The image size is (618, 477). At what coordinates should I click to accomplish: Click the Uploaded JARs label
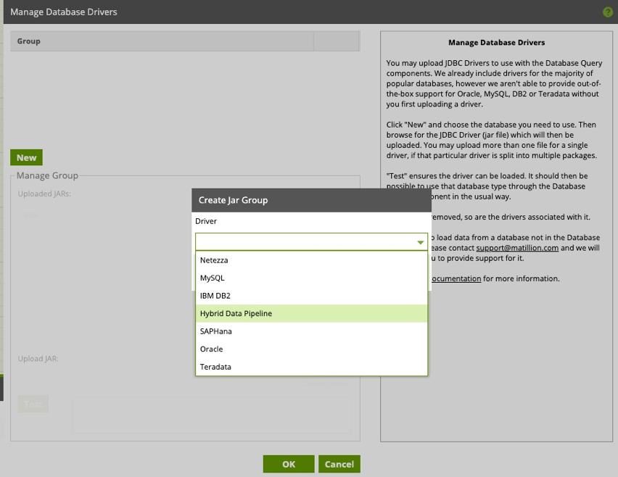coord(44,194)
